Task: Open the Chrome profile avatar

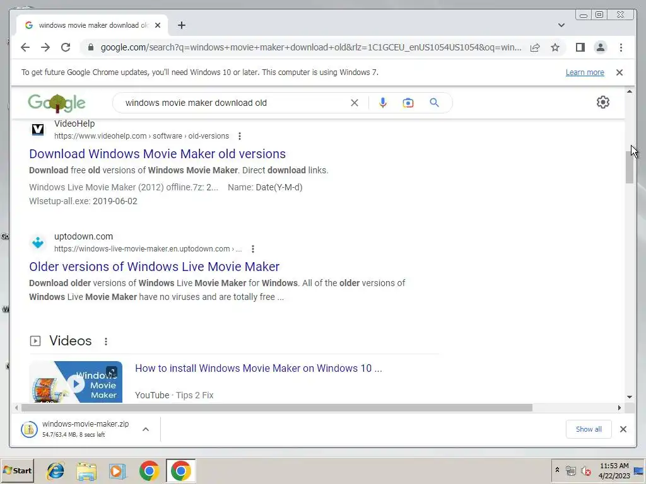Action: 601,47
